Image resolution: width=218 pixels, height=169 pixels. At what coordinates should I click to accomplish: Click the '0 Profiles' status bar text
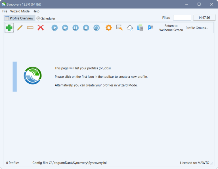point(13,163)
